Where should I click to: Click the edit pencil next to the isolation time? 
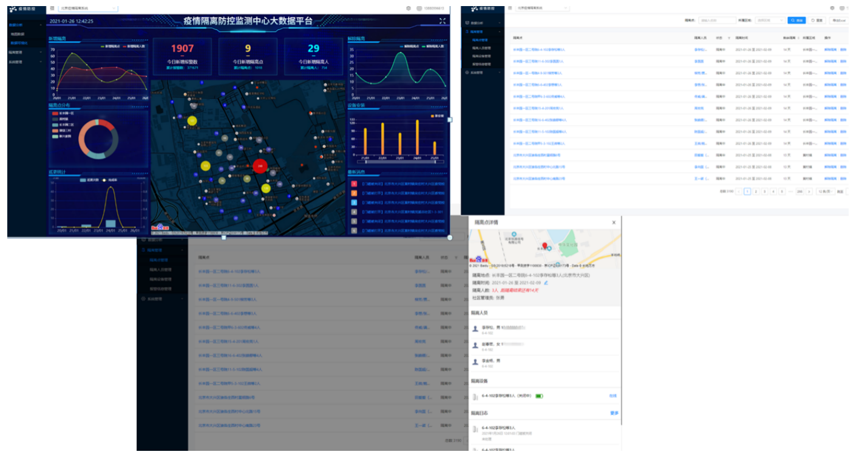pos(546,283)
